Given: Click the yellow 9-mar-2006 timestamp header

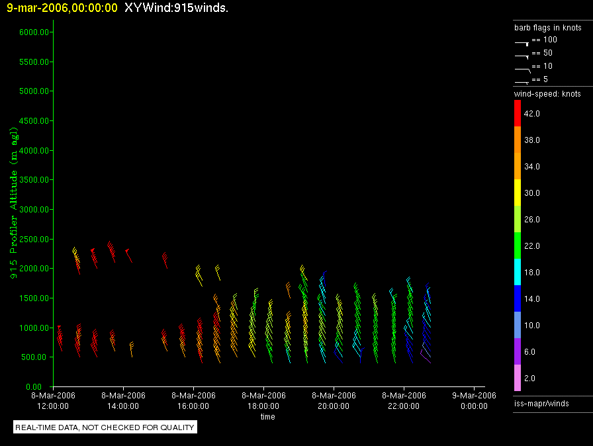Looking at the screenshot, I should [62, 9].
